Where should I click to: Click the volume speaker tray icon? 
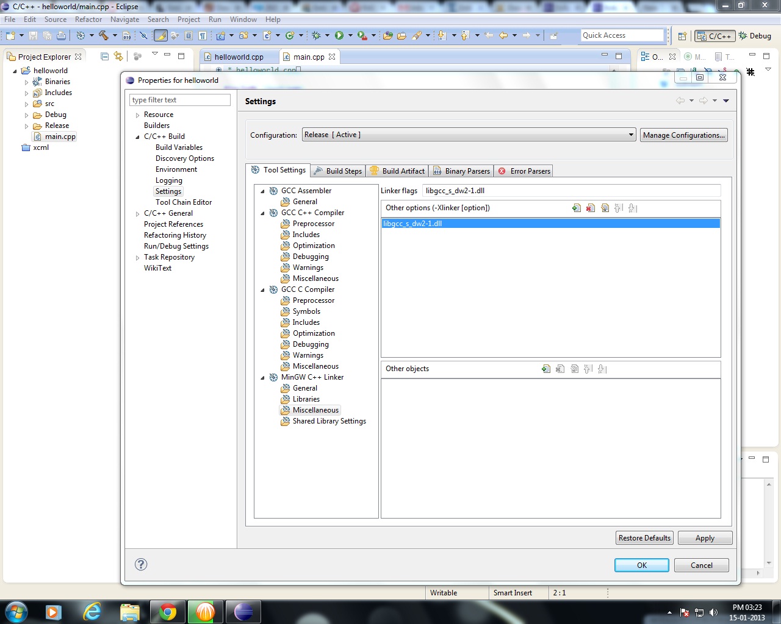[713, 612]
